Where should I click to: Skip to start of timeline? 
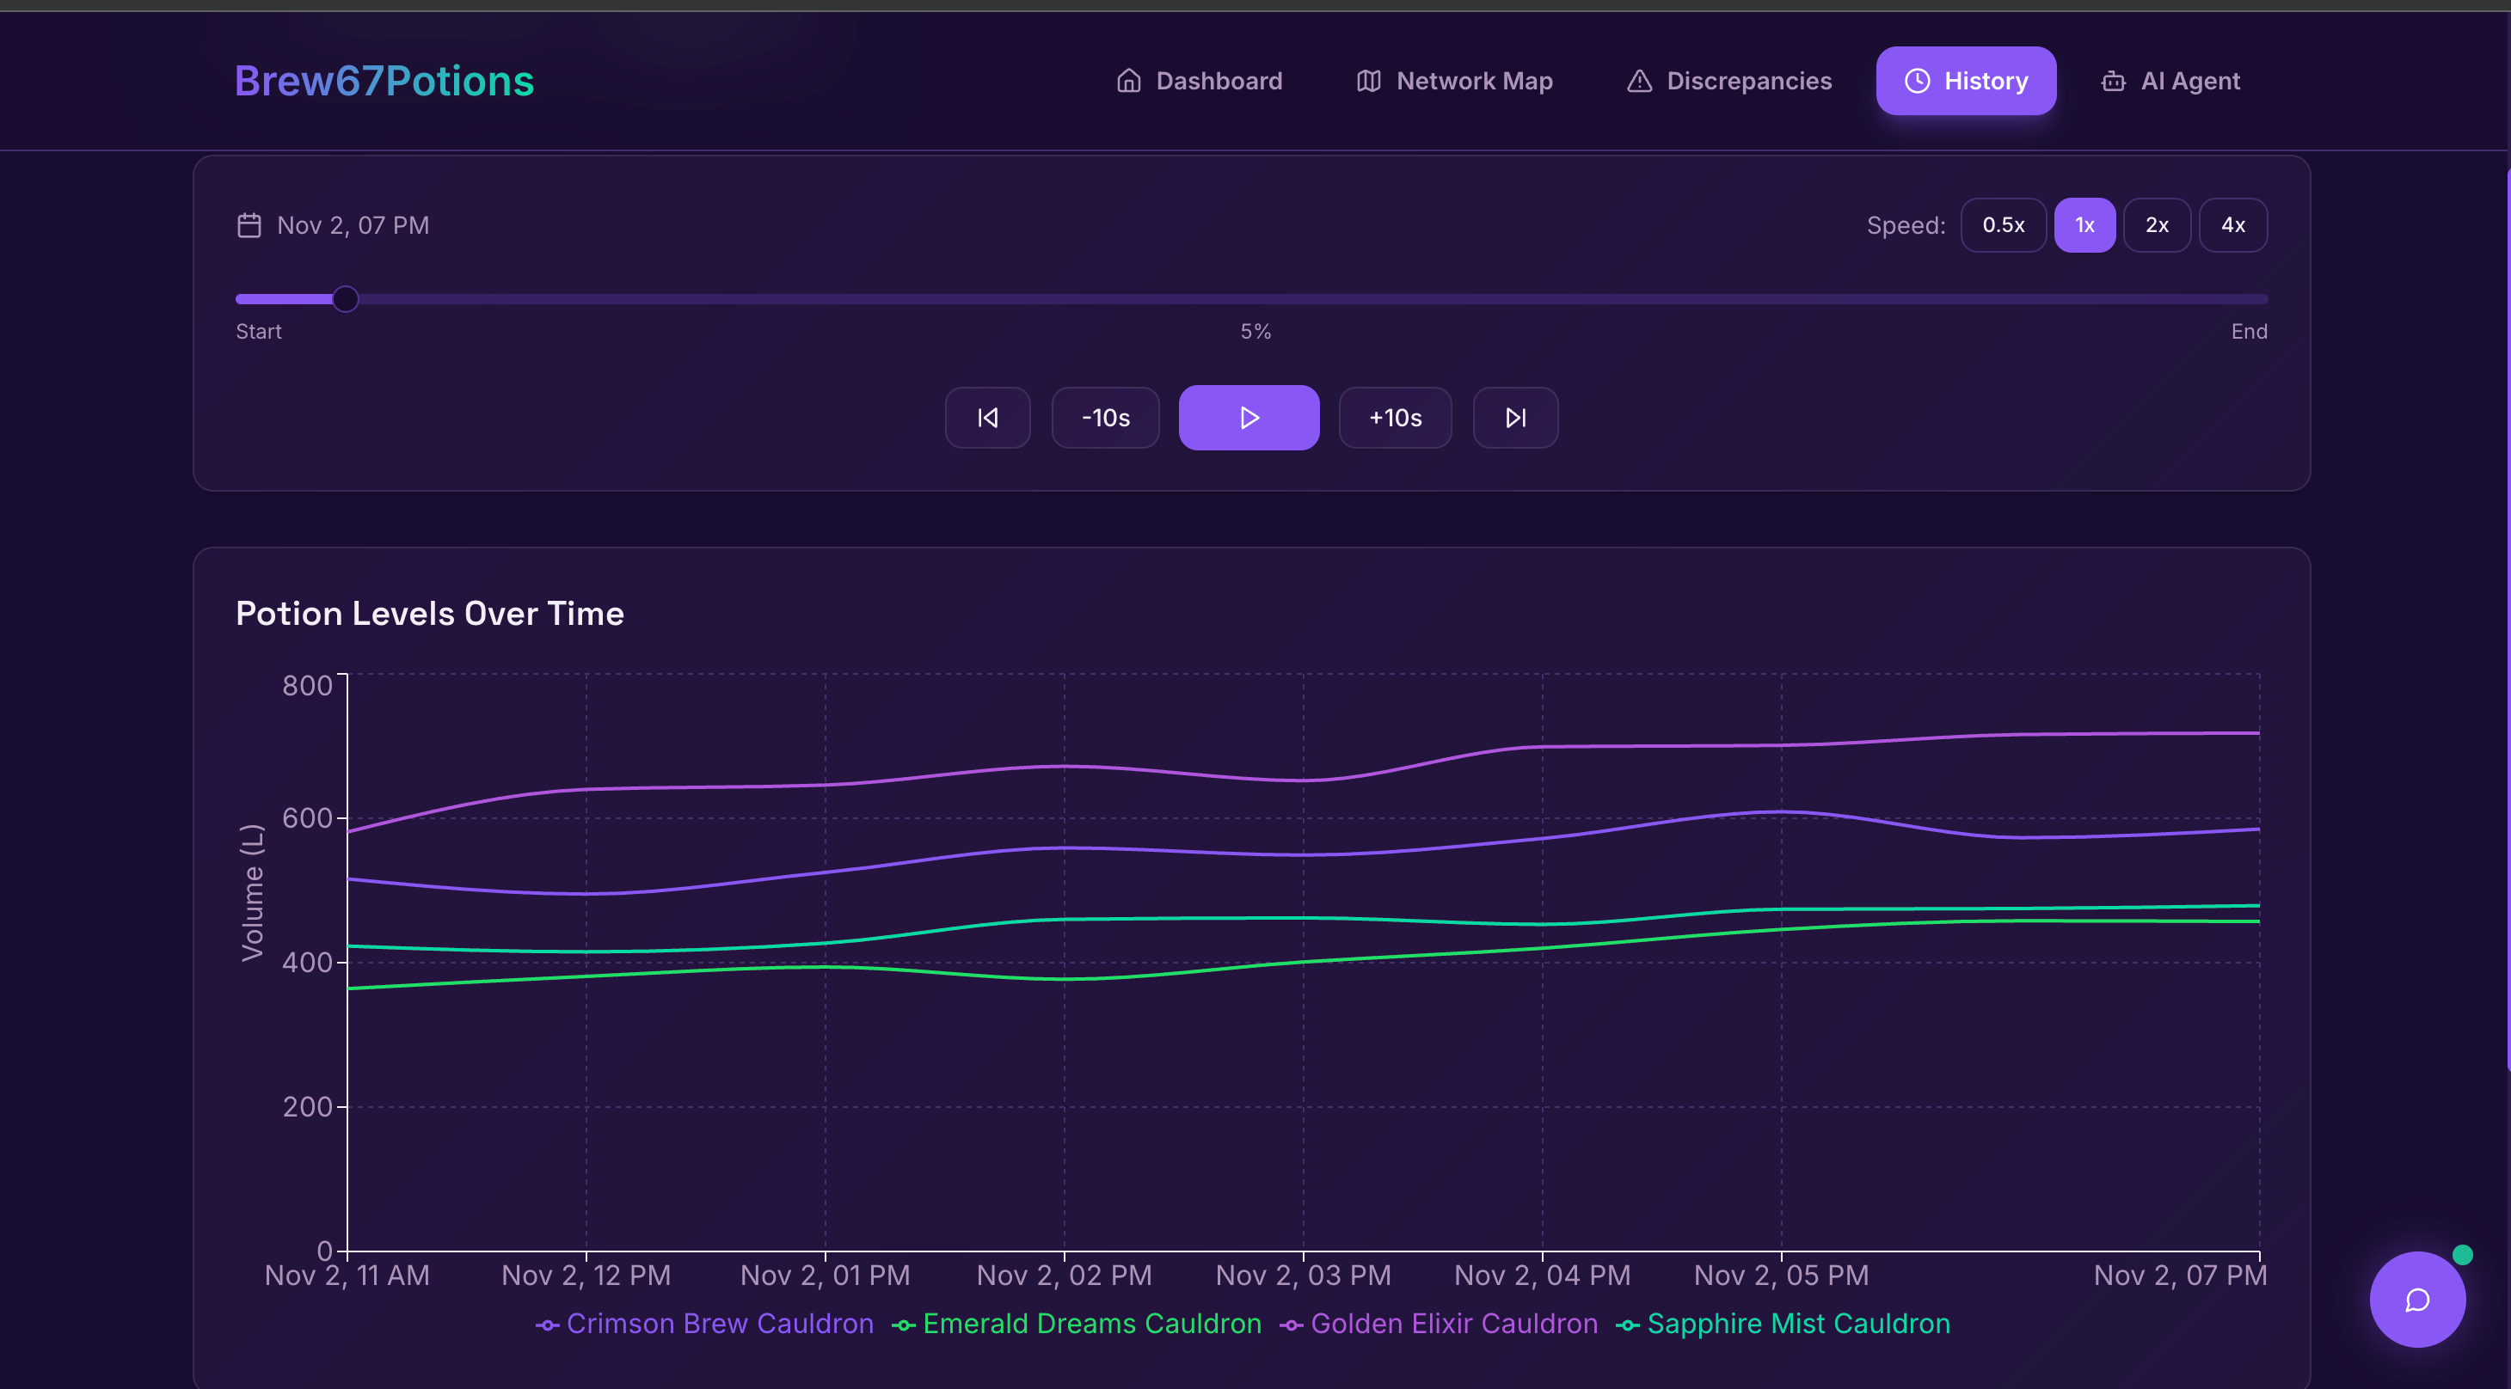(986, 418)
